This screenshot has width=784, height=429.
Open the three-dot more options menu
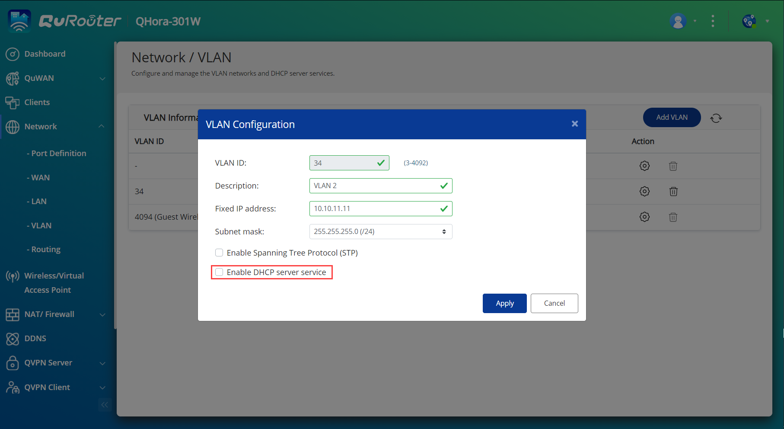pyautogui.click(x=713, y=21)
